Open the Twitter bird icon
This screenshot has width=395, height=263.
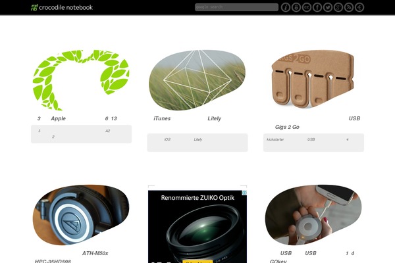tap(328, 7)
